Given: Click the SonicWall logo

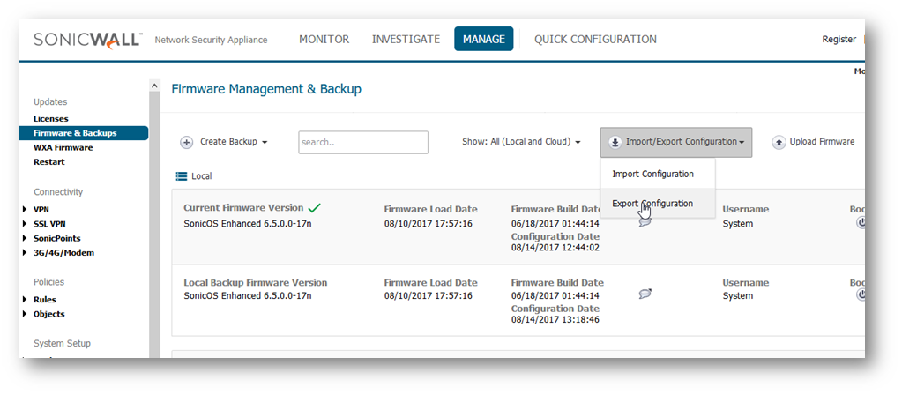Looking at the screenshot, I should pos(87,40).
